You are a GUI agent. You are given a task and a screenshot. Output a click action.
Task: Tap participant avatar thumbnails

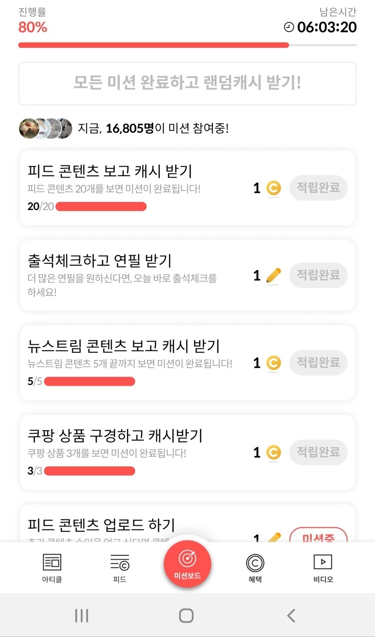pos(46,129)
